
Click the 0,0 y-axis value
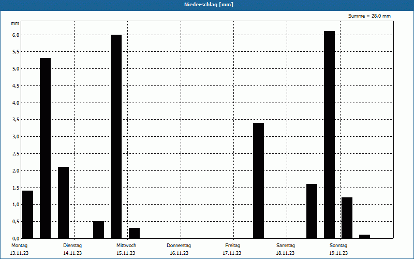pos(16,238)
